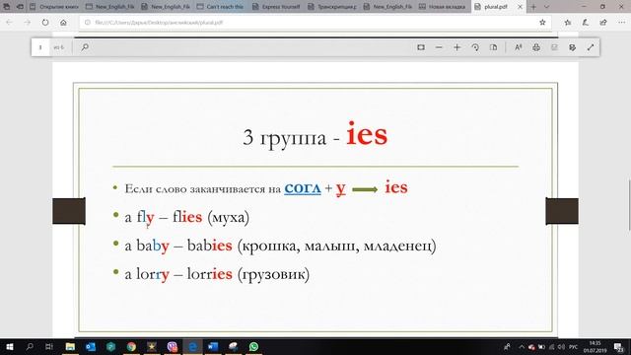Switch to the Express Yourself tab
The width and height of the screenshot is (631, 355).
click(276, 7)
